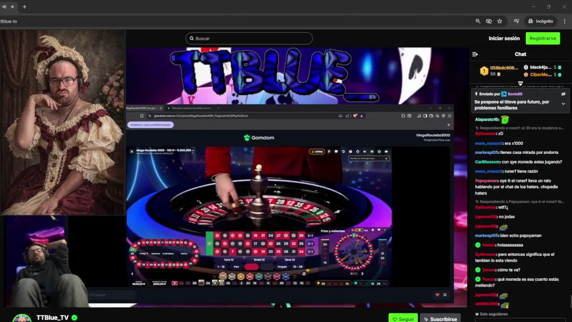The width and height of the screenshot is (572, 322).
Task: Click the green zero cell on roulette table
Action: [210, 243]
